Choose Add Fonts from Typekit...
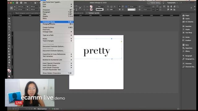The height and width of the screenshot is (111, 198). (x=57, y=2)
